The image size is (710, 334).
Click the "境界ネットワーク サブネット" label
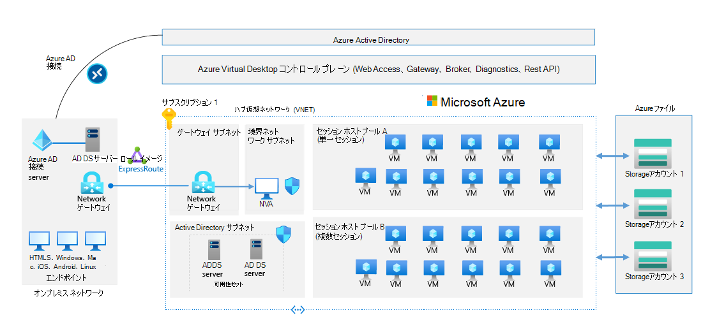click(271, 136)
